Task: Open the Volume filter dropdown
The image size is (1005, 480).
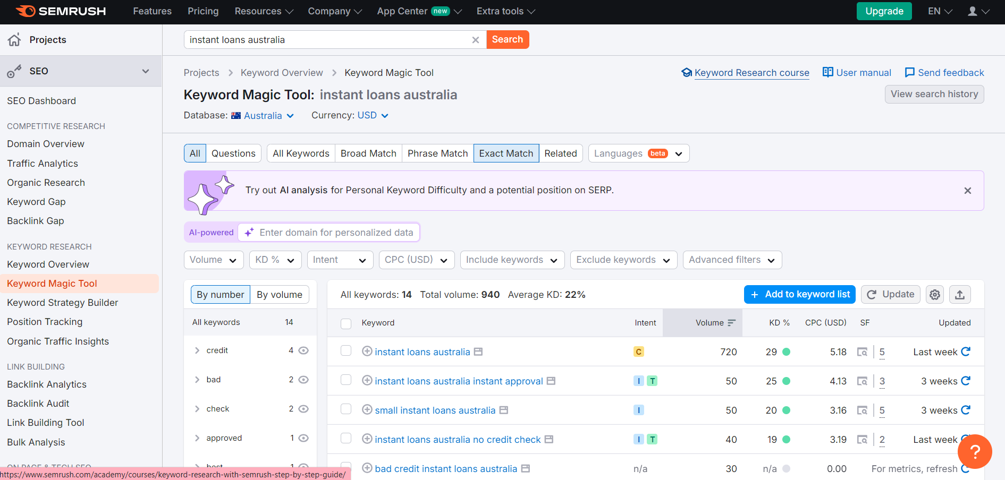Action: pos(213,260)
